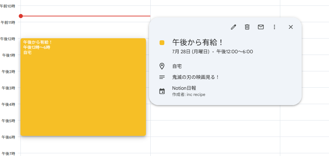Click the calendar name Notion日報
This screenshot has width=329, height=156.
click(x=184, y=88)
